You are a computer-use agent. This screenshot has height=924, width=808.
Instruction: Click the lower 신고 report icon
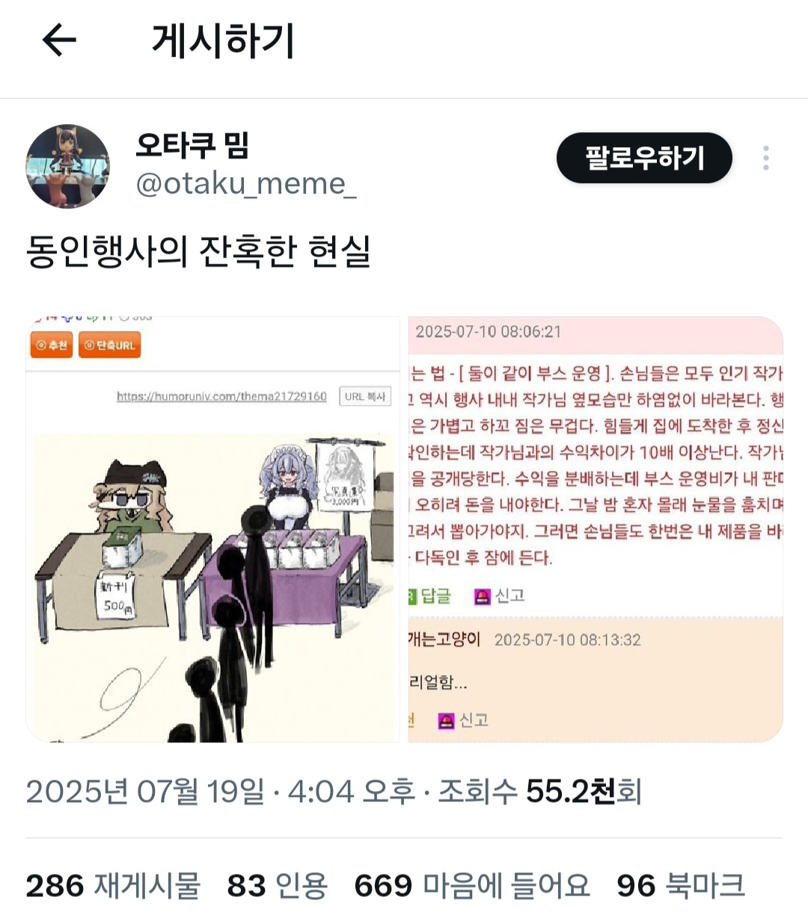(464, 721)
